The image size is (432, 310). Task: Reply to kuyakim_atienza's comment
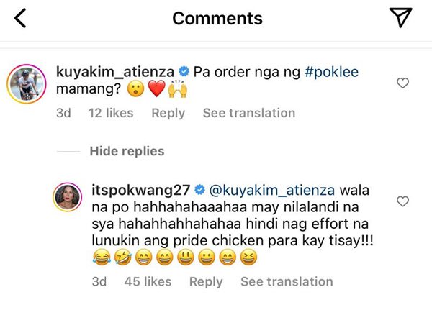(x=168, y=113)
